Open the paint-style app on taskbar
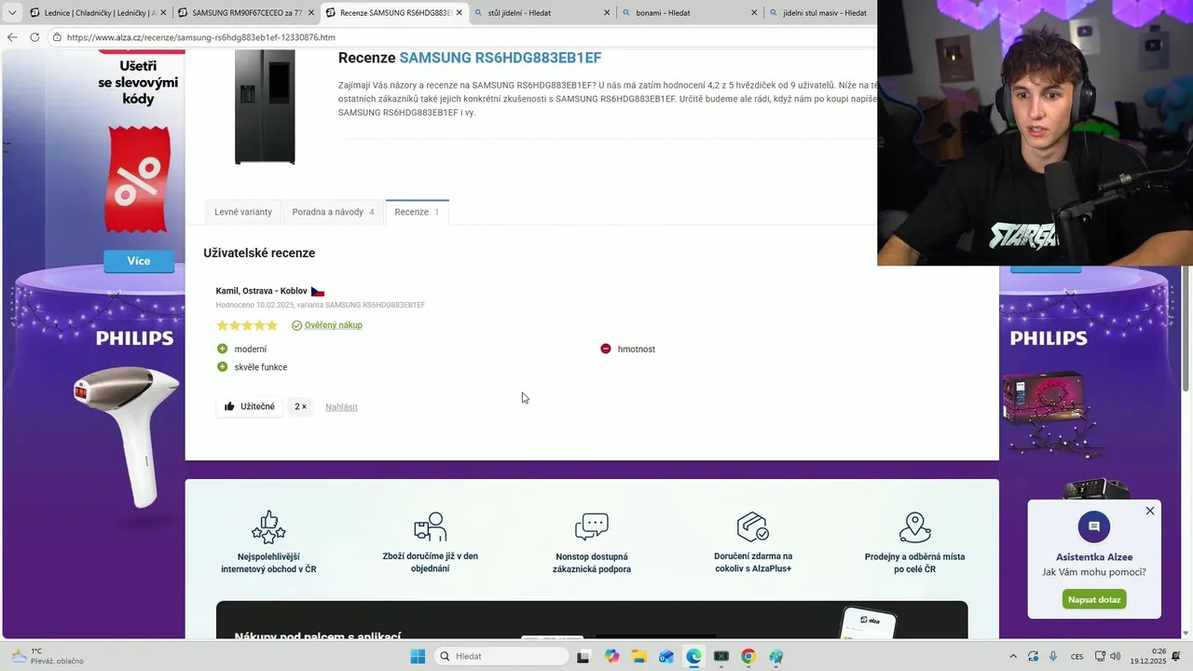Screen dimensions: 1193x671 click(x=776, y=656)
